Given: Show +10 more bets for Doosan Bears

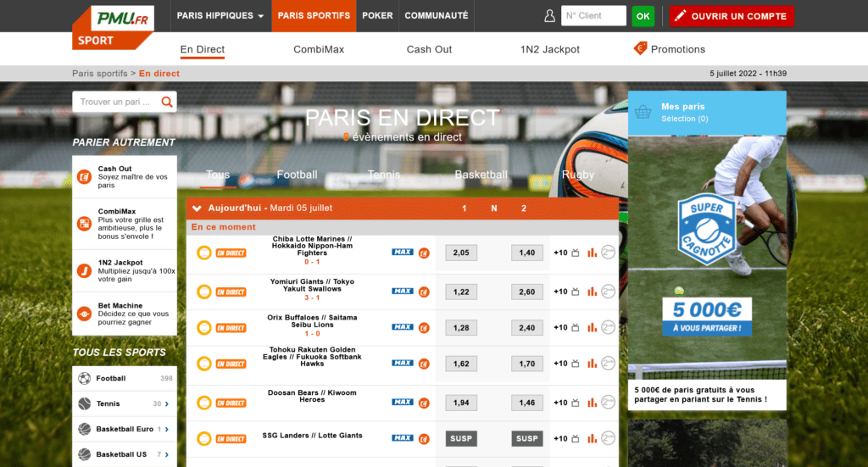Looking at the screenshot, I should (560, 403).
